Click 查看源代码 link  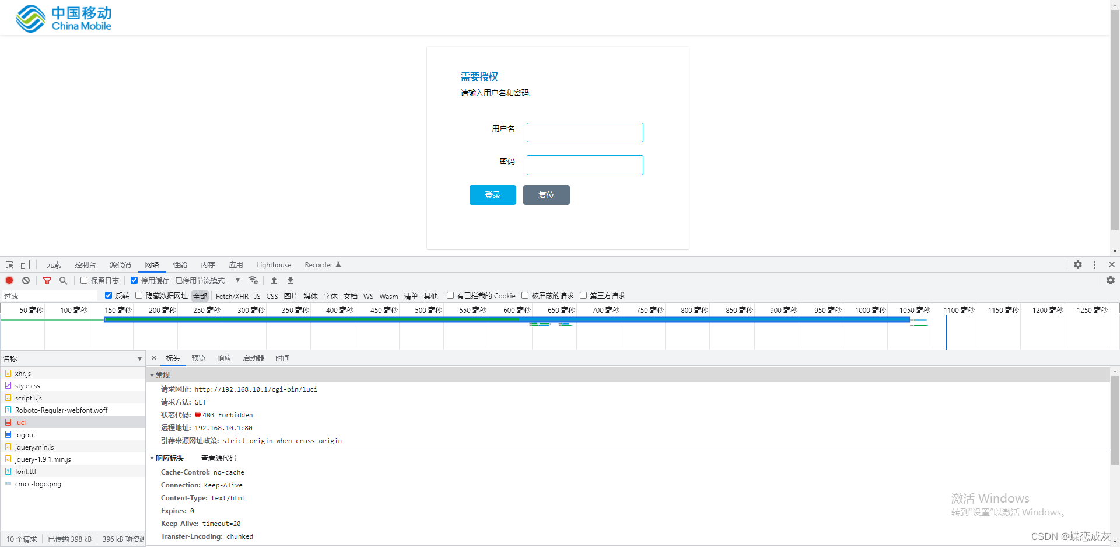219,458
